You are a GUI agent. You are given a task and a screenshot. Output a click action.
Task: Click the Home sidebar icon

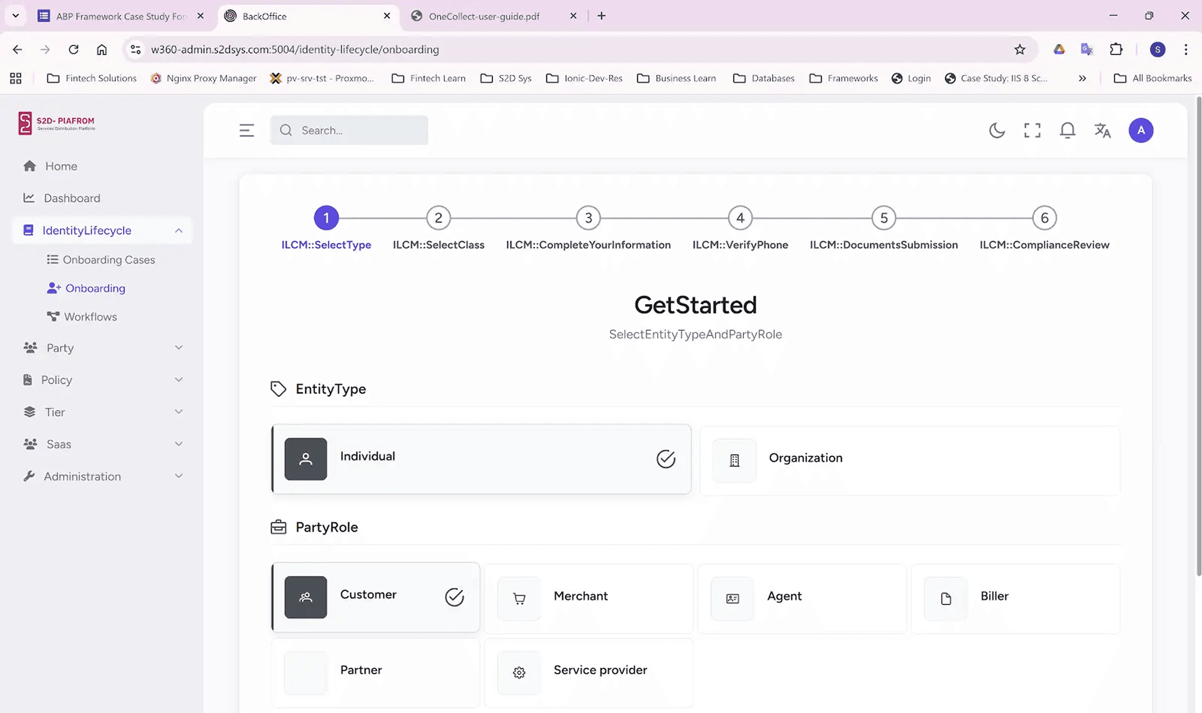tap(30, 166)
